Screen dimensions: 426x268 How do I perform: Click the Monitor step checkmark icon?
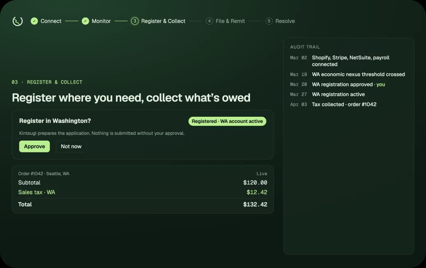(x=85, y=21)
